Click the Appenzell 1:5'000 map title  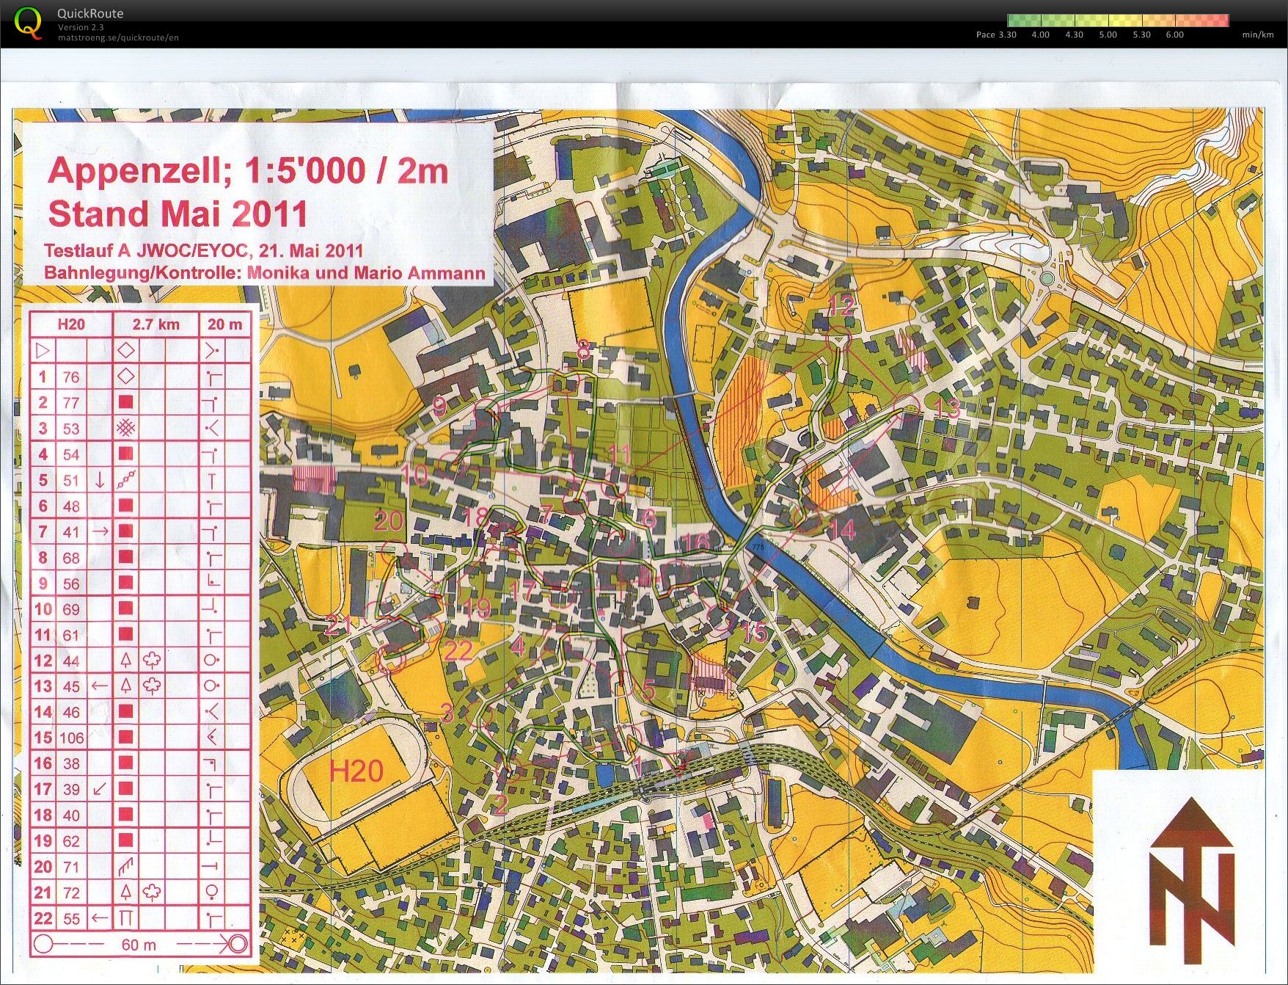pos(248,171)
